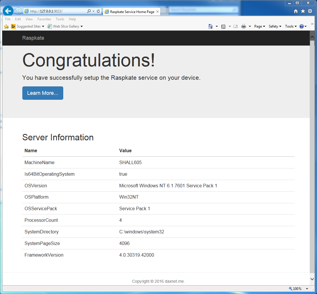Click the Read Mail icon
Viewport: 317px width, 294px height.
(236, 26)
